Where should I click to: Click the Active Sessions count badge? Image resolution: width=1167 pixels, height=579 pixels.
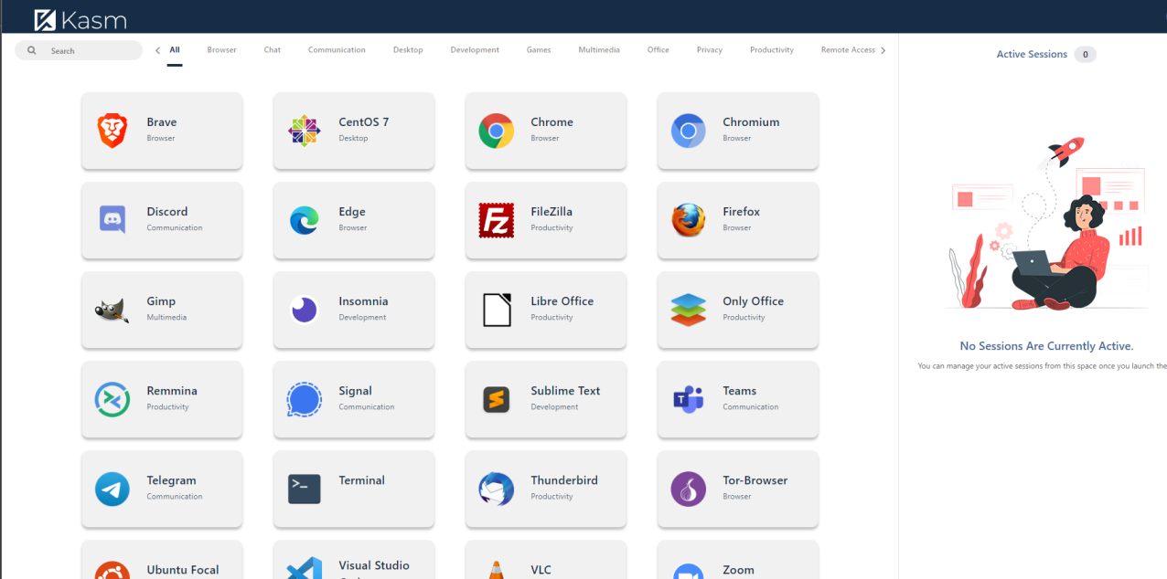point(1085,55)
